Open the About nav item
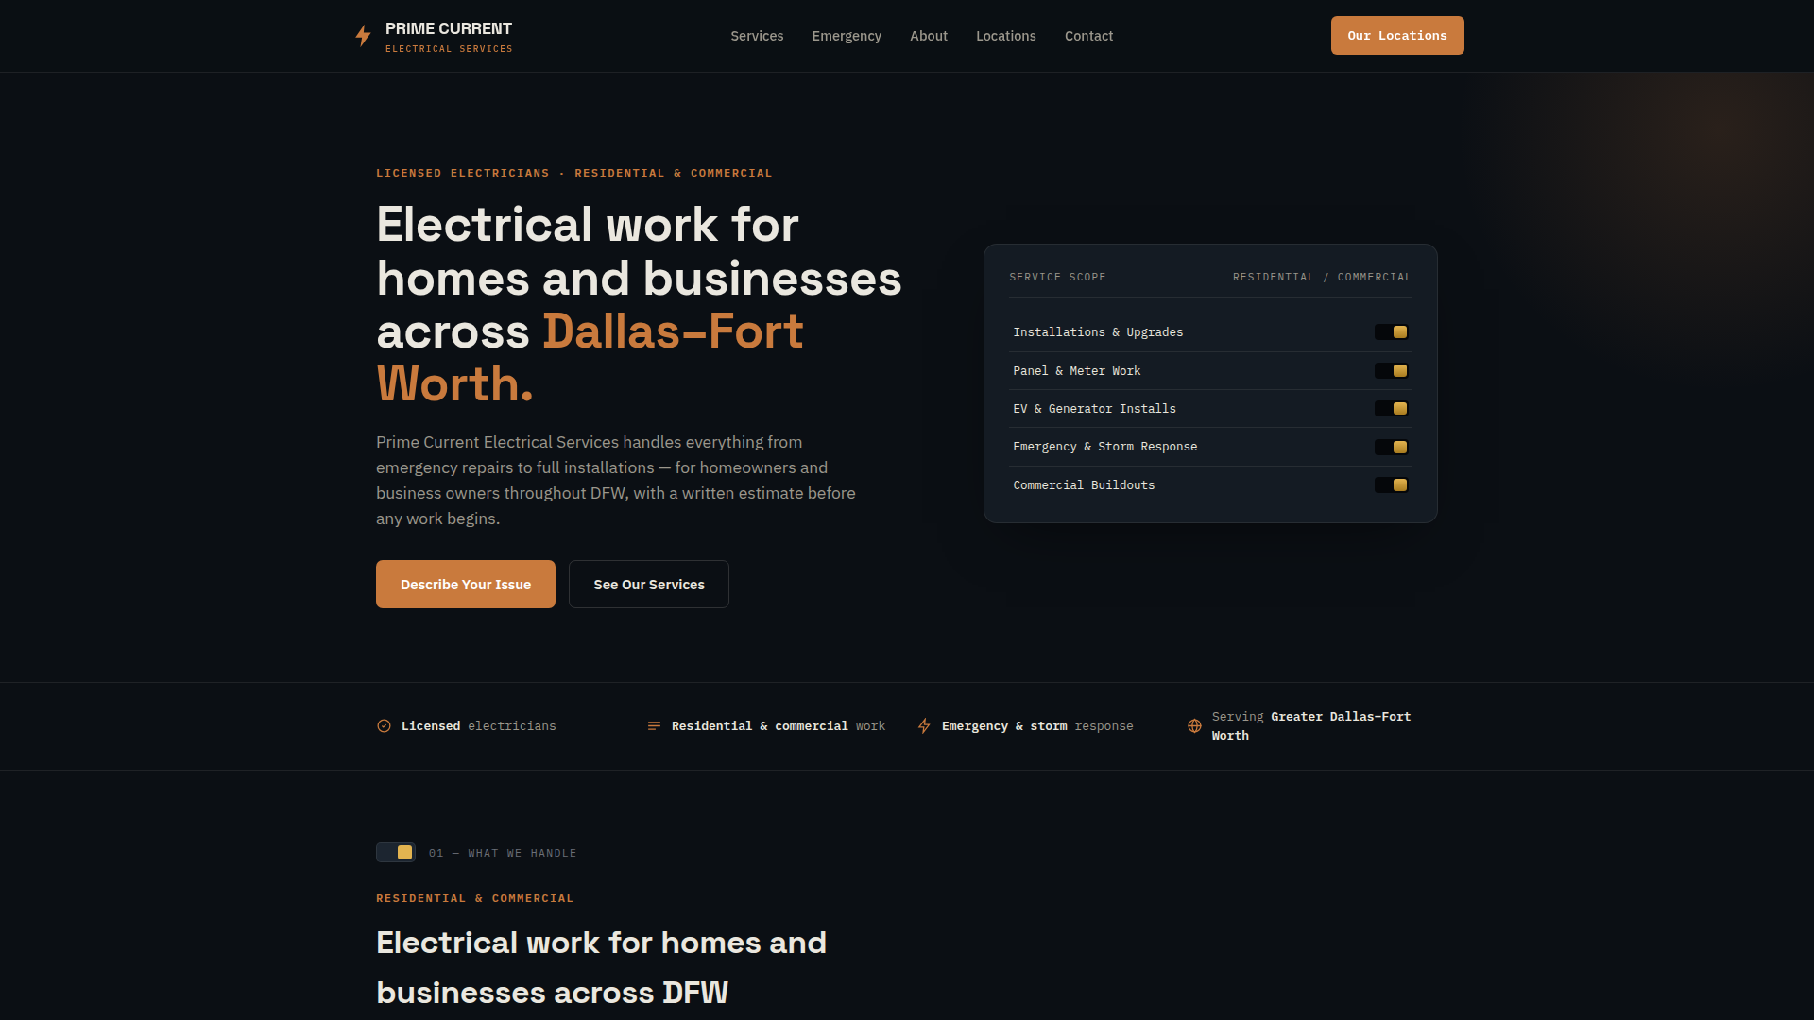This screenshot has width=1814, height=1020. (929, 36)
